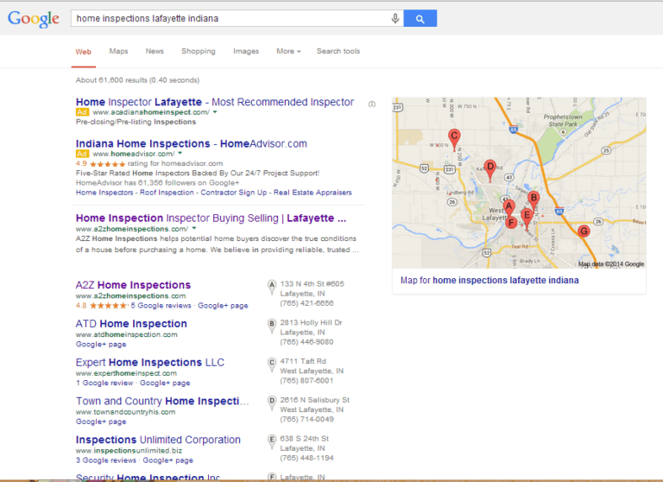Viewport: 663px width, 482px height.
Task: Open Home Inspection Inspector Buying Selling result
Action: [211, 218]
